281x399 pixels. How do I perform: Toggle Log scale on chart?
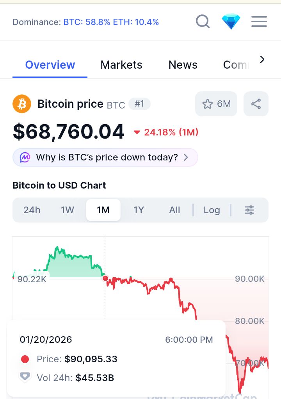click(x=212, y=210)
